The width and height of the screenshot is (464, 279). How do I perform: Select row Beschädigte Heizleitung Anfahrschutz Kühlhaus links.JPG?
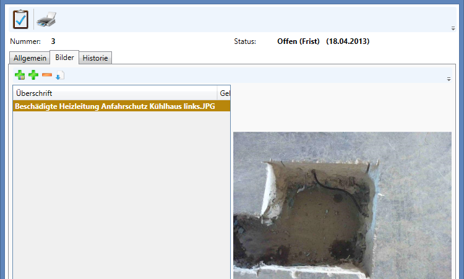(x=122, y=106)
